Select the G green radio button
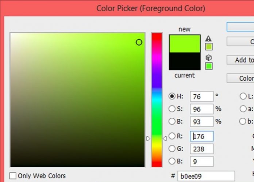 click(x=172, y=149)
